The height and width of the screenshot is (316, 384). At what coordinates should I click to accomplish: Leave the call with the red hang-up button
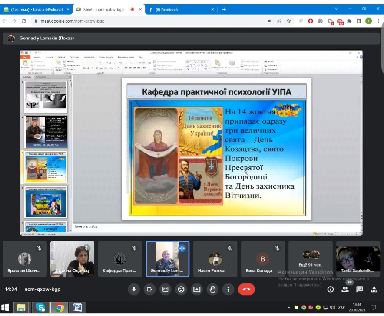pos(246,290)
